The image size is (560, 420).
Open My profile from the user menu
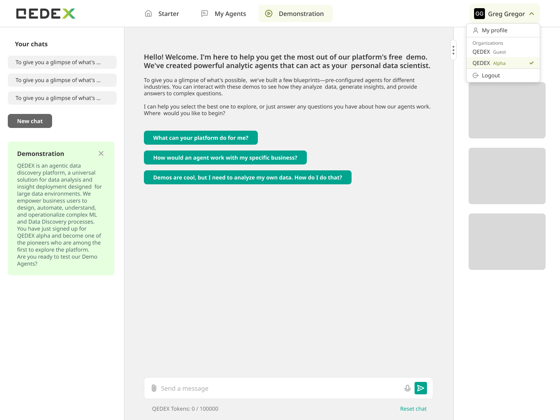(494, 30)
